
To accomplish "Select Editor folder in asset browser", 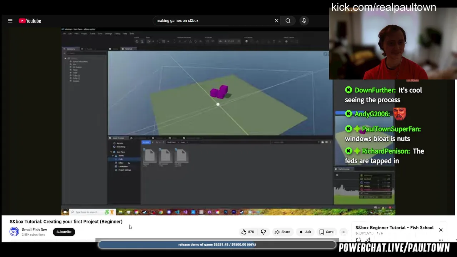I will 121,163.
